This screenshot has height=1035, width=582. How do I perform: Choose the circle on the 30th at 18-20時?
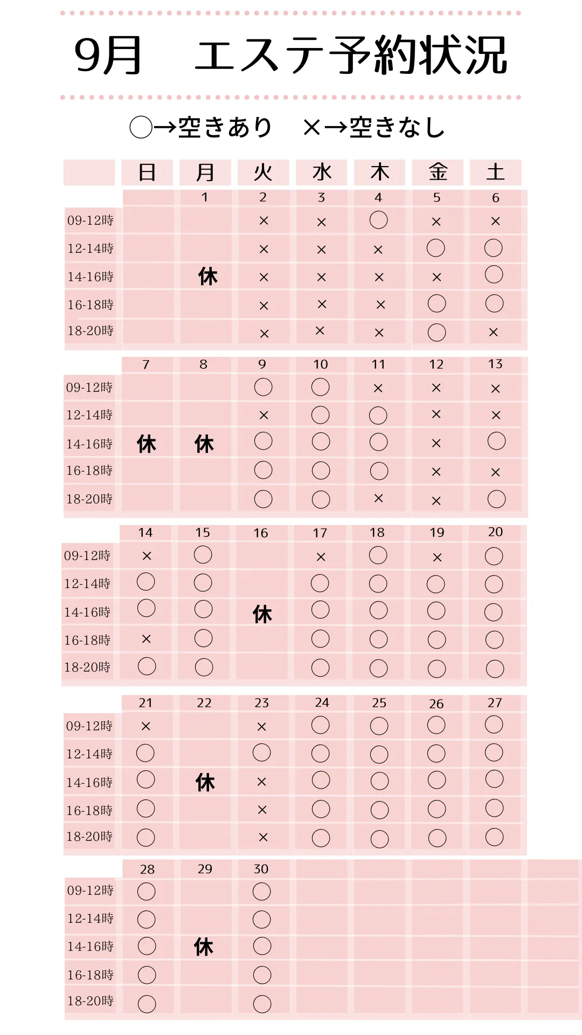click(x=262, y=1004)
